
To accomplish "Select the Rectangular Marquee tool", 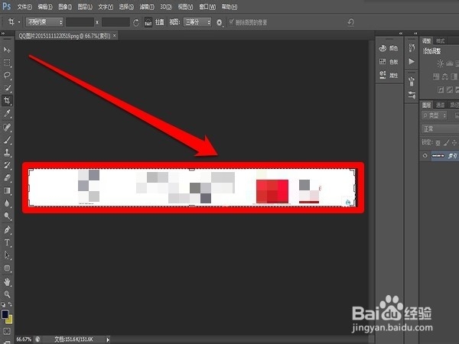I will [x=7, y=63].
